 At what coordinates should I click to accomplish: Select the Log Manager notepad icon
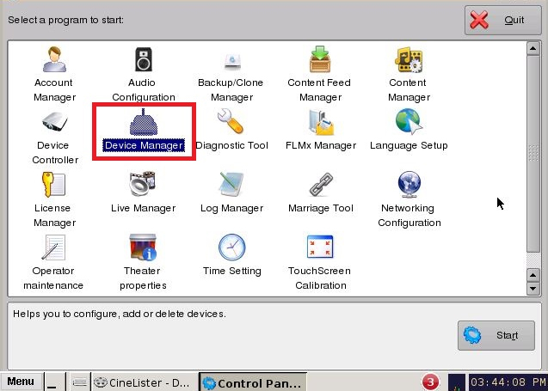231,184
